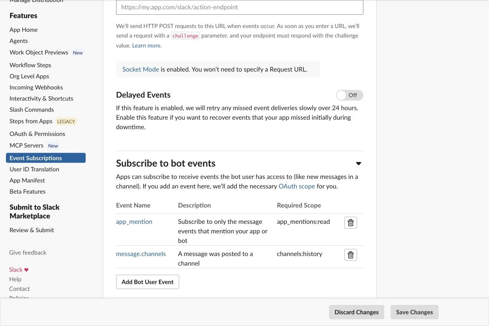
Task: Select Event Subscriptions in the sidebar
Action: point(46,158)
